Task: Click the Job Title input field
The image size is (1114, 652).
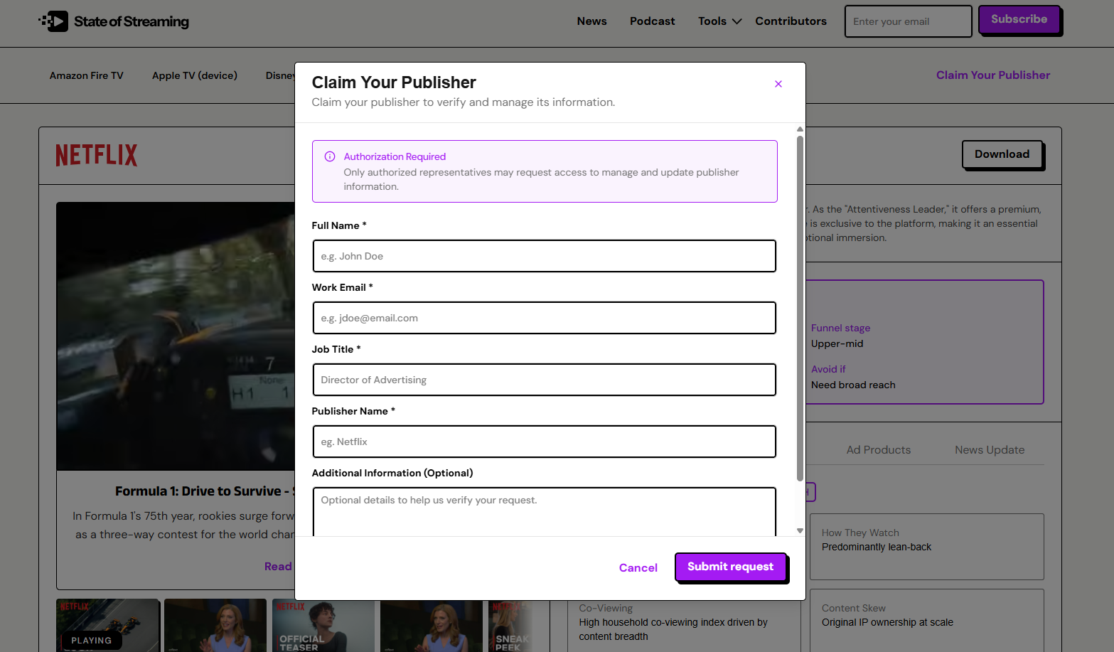Action: [x=544, y=380]
